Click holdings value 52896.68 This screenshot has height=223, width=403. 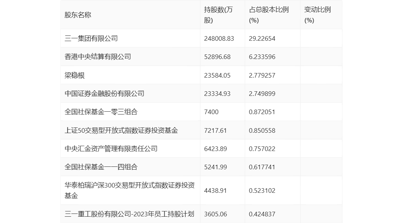coord(217,57)
